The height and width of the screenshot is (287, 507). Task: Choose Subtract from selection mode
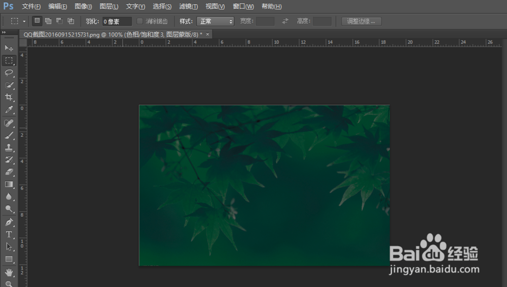click(59, 21)
